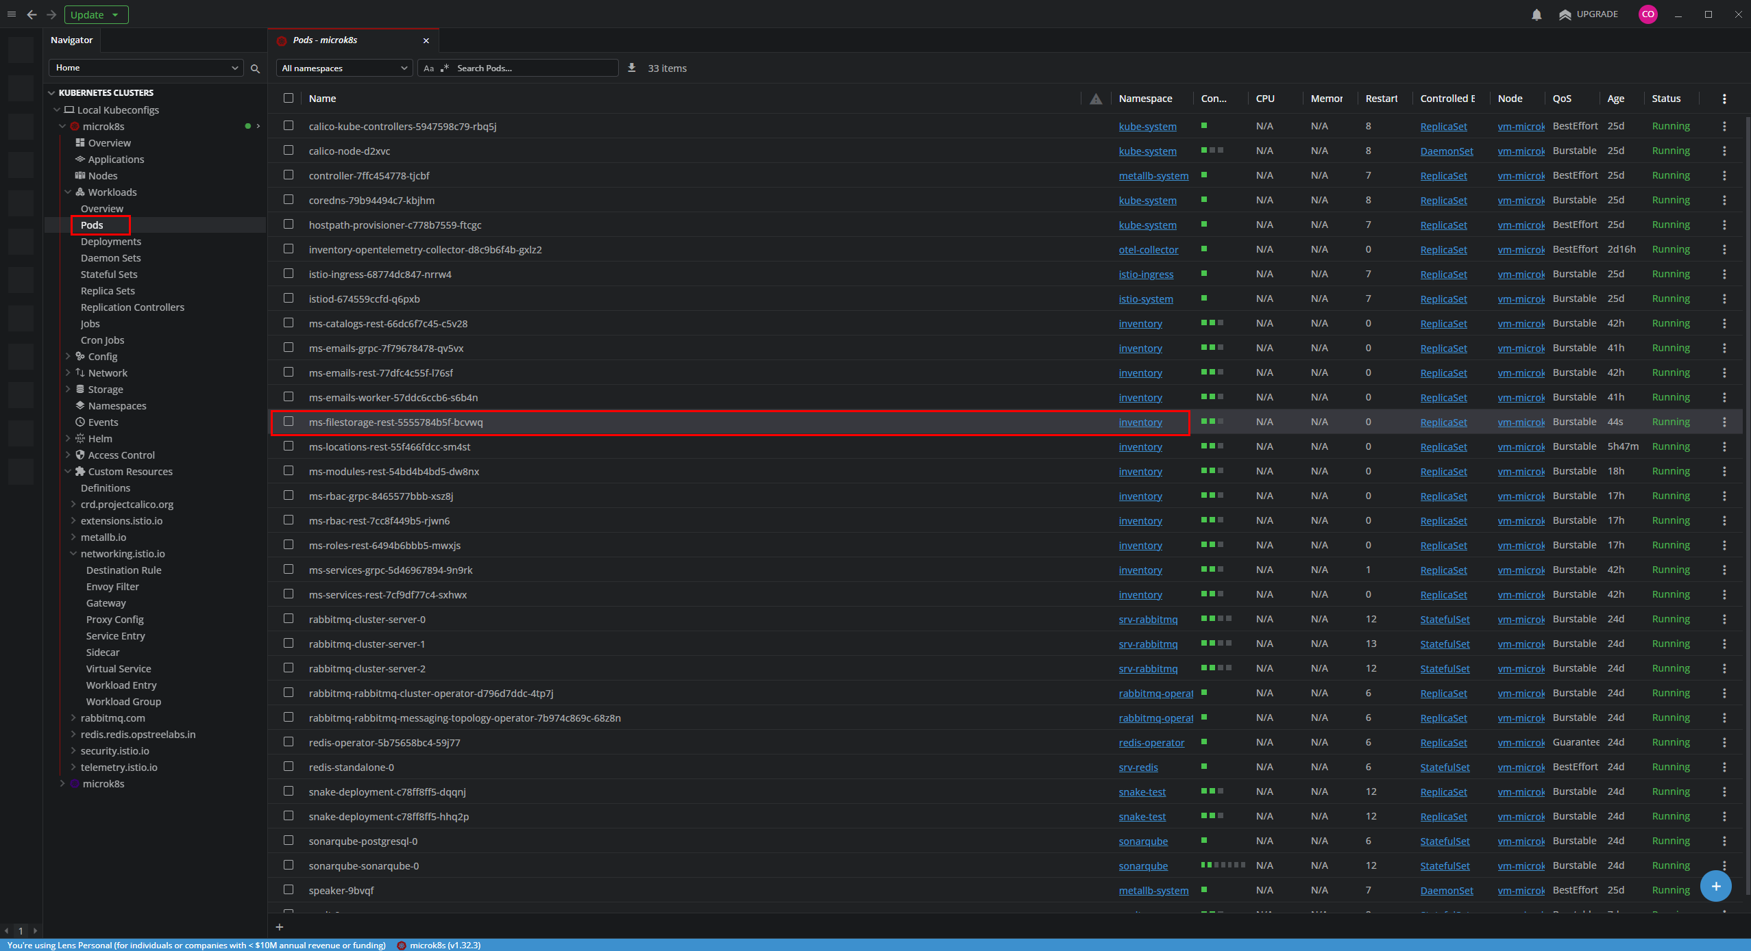Open Stateful Sets in the sidebar

pos(109,275)
